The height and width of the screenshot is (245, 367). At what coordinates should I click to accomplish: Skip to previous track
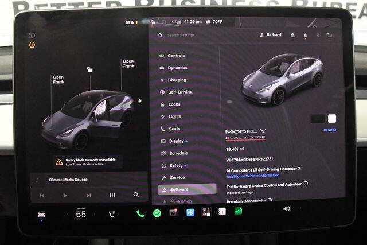tap(42, 195)
